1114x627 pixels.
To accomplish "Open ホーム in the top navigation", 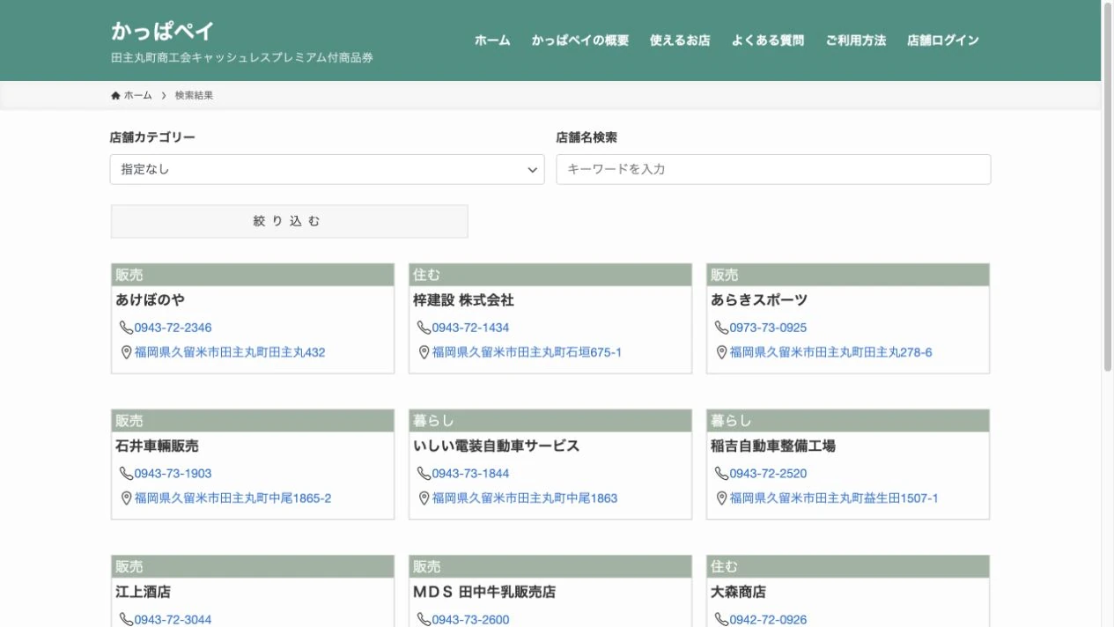I will pos(492,41).
